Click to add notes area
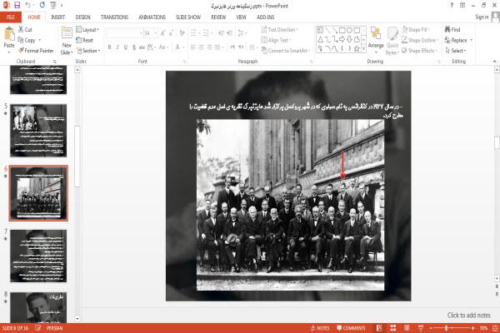The width and height of the screenshot is (500, 333). pyautogui.click(x=468, y=316)
